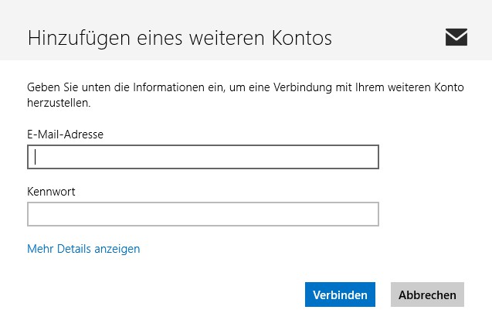
Task: Place the cursor at the blinking email caret
Action: [x=36, y=158]
